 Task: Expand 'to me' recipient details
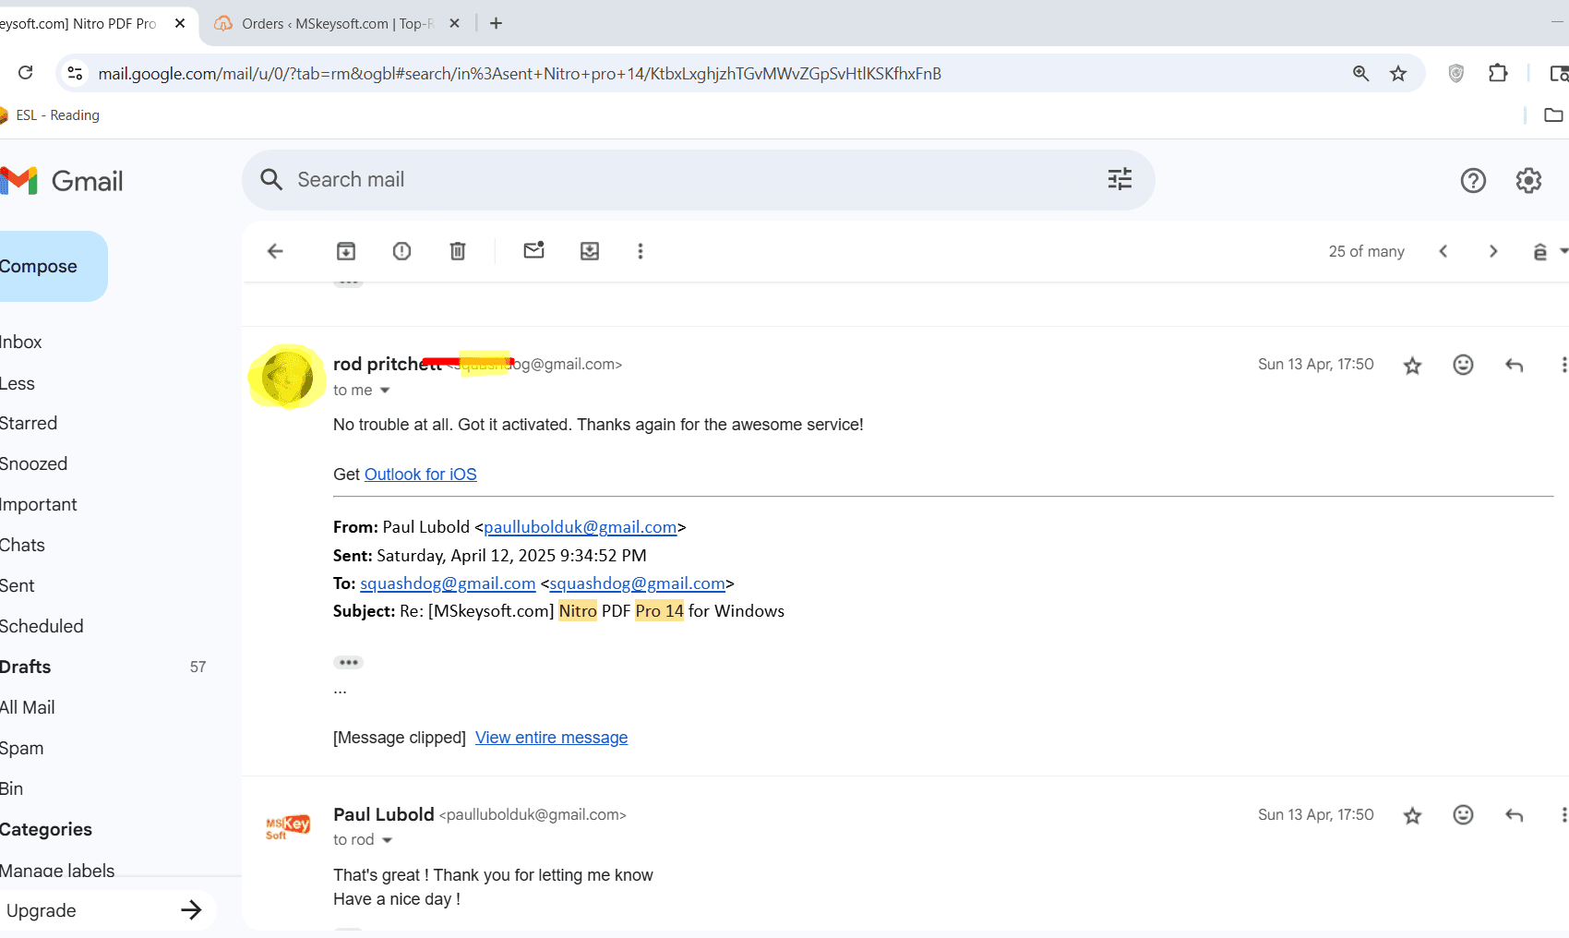pos(385,391)
